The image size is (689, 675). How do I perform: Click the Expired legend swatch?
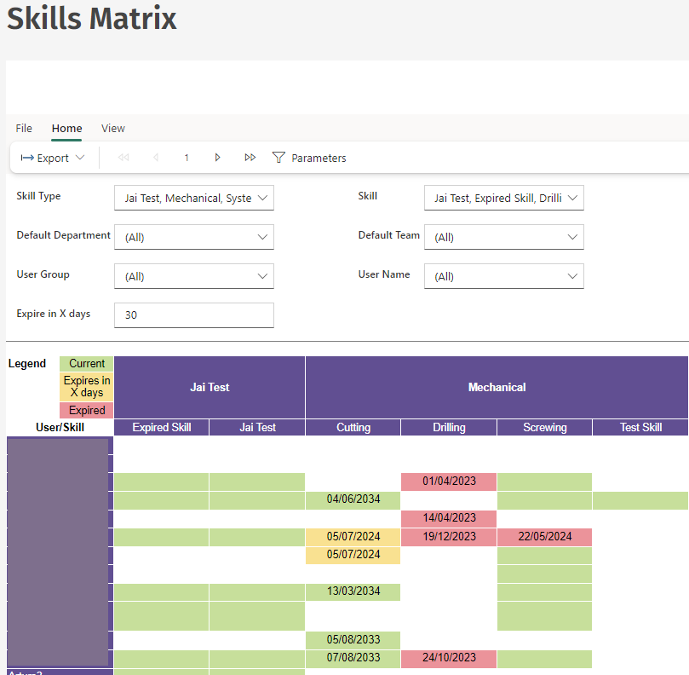tap(87, 410)
